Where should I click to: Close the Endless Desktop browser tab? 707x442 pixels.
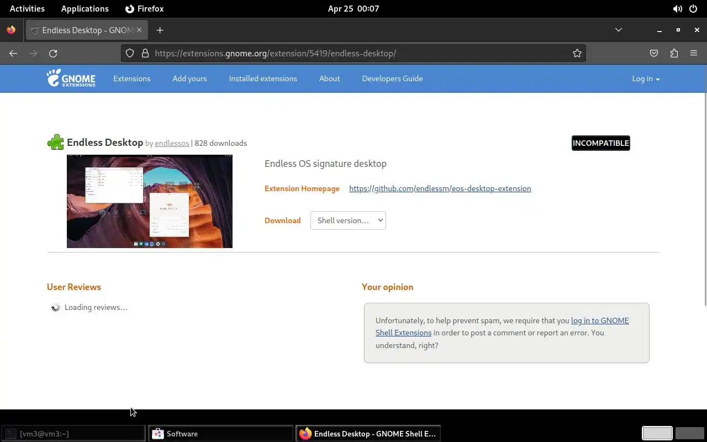coord(139,30)
